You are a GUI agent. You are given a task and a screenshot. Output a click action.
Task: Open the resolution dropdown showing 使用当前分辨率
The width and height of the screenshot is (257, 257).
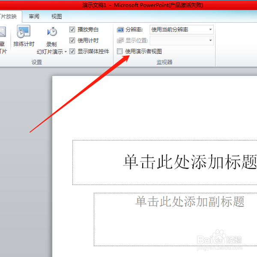tap(182, 30)
